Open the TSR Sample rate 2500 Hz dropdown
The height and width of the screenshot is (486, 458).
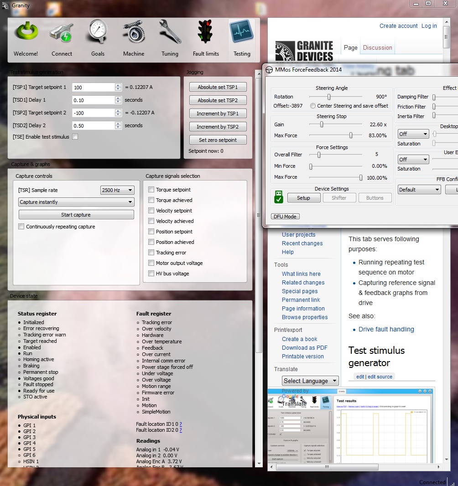point(117,190)
